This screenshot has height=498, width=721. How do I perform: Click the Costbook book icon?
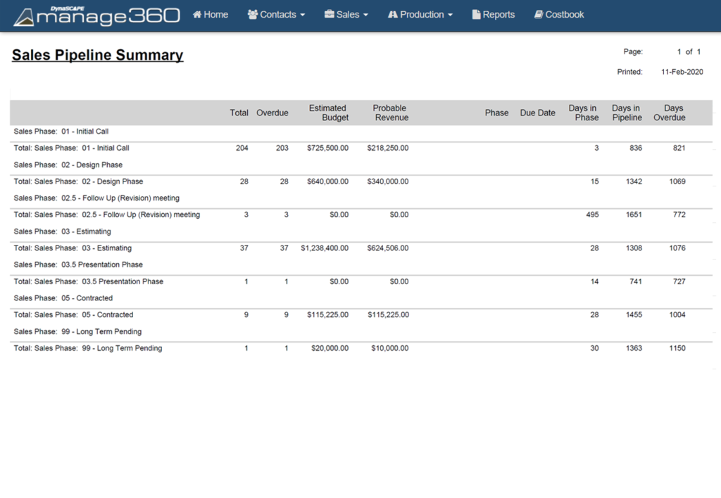point(538,14)
